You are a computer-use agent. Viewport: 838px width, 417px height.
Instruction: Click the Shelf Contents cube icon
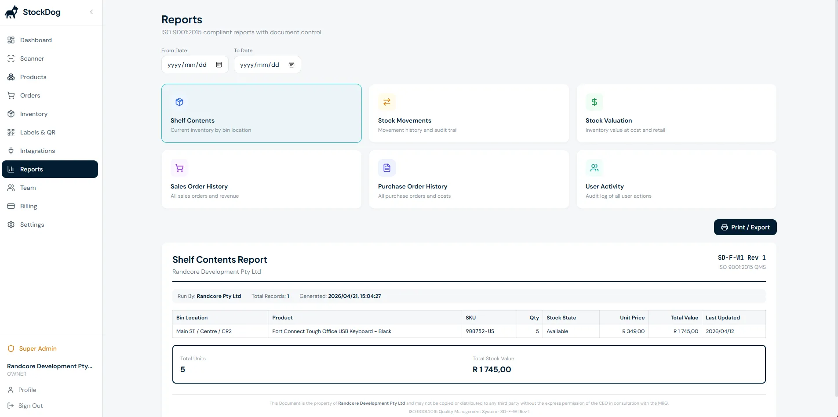(x=179, y=102)
